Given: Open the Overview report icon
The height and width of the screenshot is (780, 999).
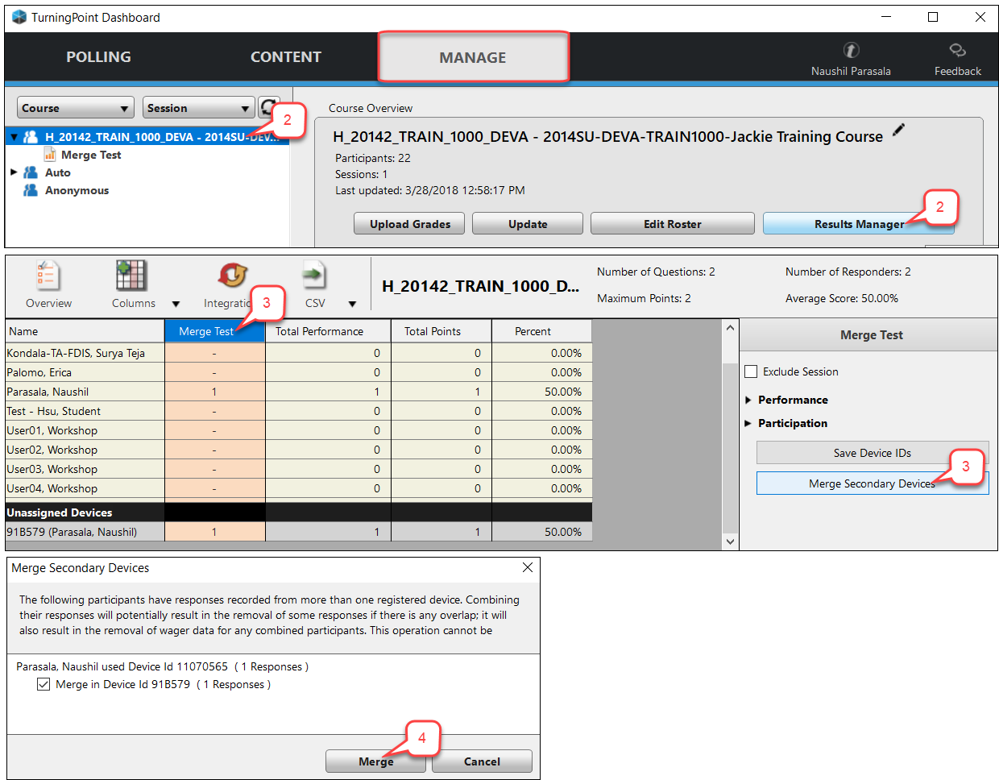Looking at the screenshot, I should [47, 276].
